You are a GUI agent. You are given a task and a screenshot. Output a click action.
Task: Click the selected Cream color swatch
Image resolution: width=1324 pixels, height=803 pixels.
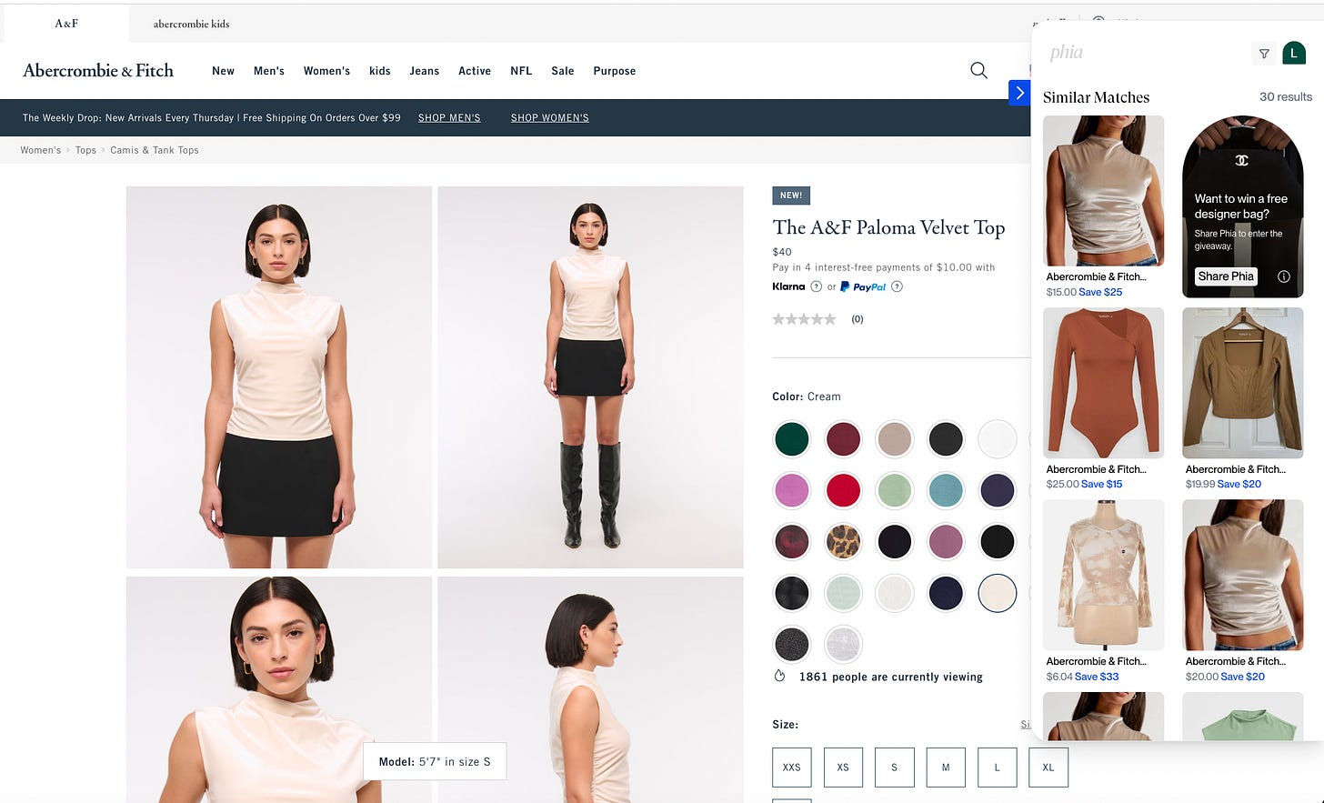click(997, 594)
